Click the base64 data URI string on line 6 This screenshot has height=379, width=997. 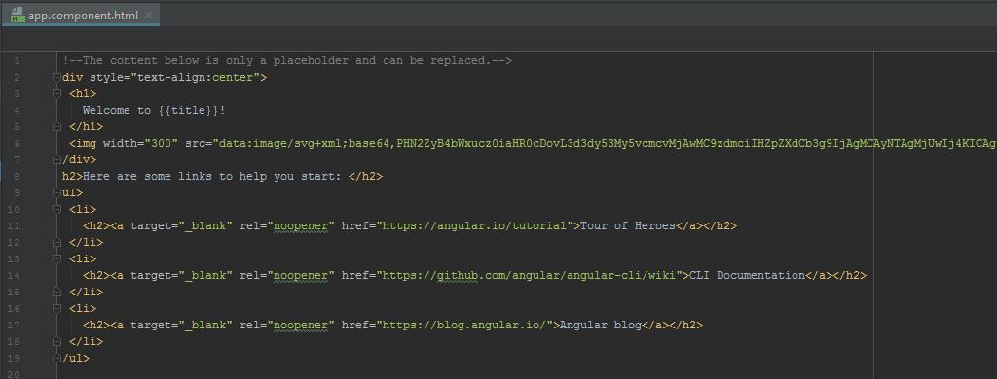605,144
